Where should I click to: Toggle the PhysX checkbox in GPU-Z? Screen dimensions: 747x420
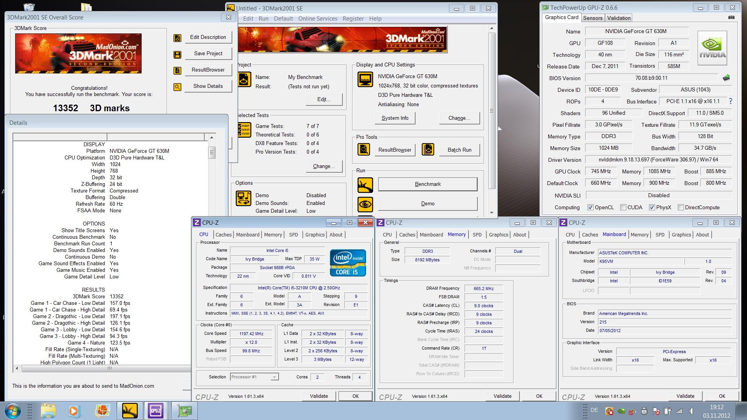click(652, 207)
